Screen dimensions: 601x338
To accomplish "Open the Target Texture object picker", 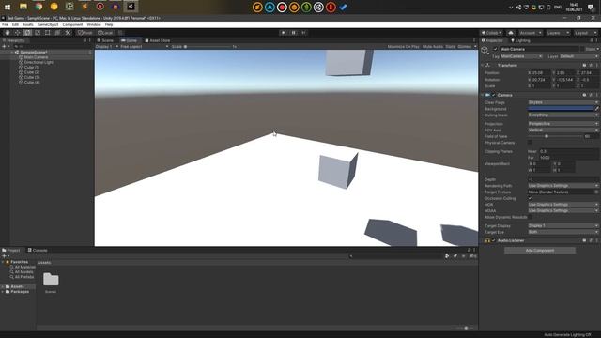I will (x=596, y=192).
